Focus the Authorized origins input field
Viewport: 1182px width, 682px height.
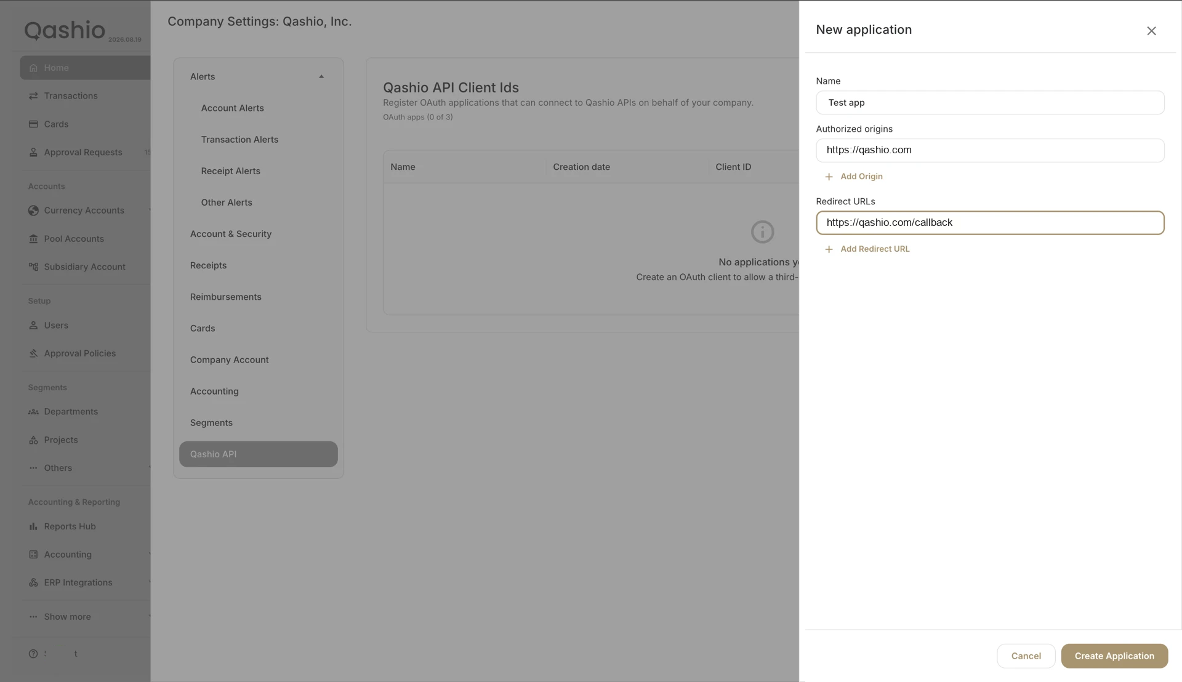tap(990, 150)
